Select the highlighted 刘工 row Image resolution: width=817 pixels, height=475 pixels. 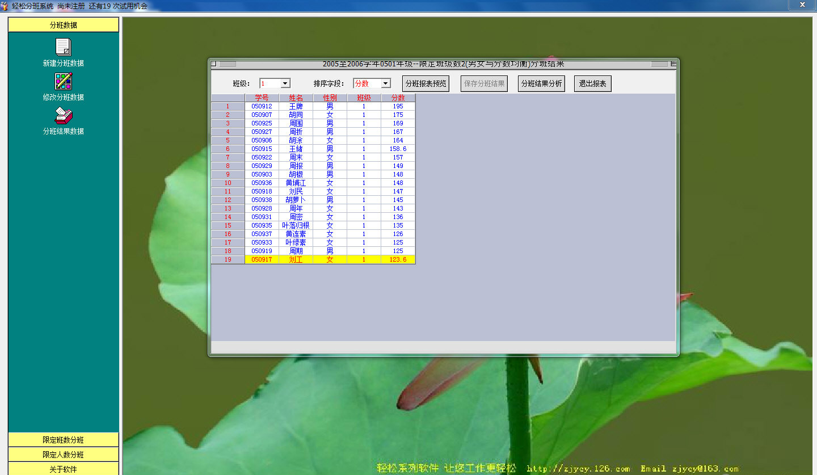pos(296,259)
